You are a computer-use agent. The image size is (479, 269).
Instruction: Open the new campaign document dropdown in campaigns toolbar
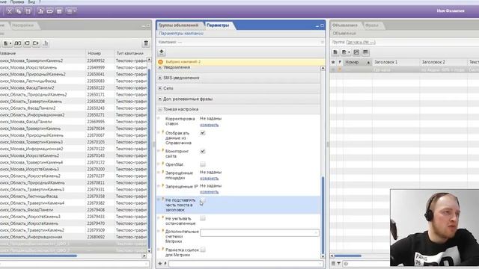click(x=7, y=43)
